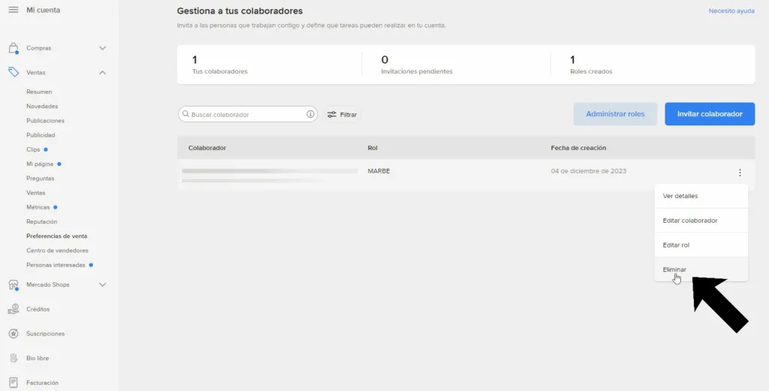
Task: Choose Editar colaborador in context menu
Action: 701,221
